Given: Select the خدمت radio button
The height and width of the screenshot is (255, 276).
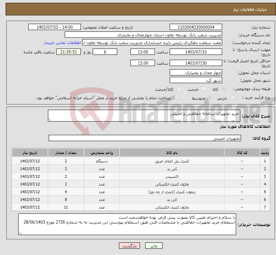Looking at the screenshot, I should (204, 89).
